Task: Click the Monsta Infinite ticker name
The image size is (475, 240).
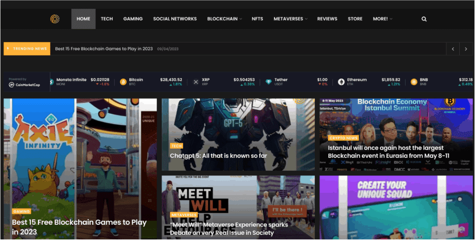Action: click(71, 80)
